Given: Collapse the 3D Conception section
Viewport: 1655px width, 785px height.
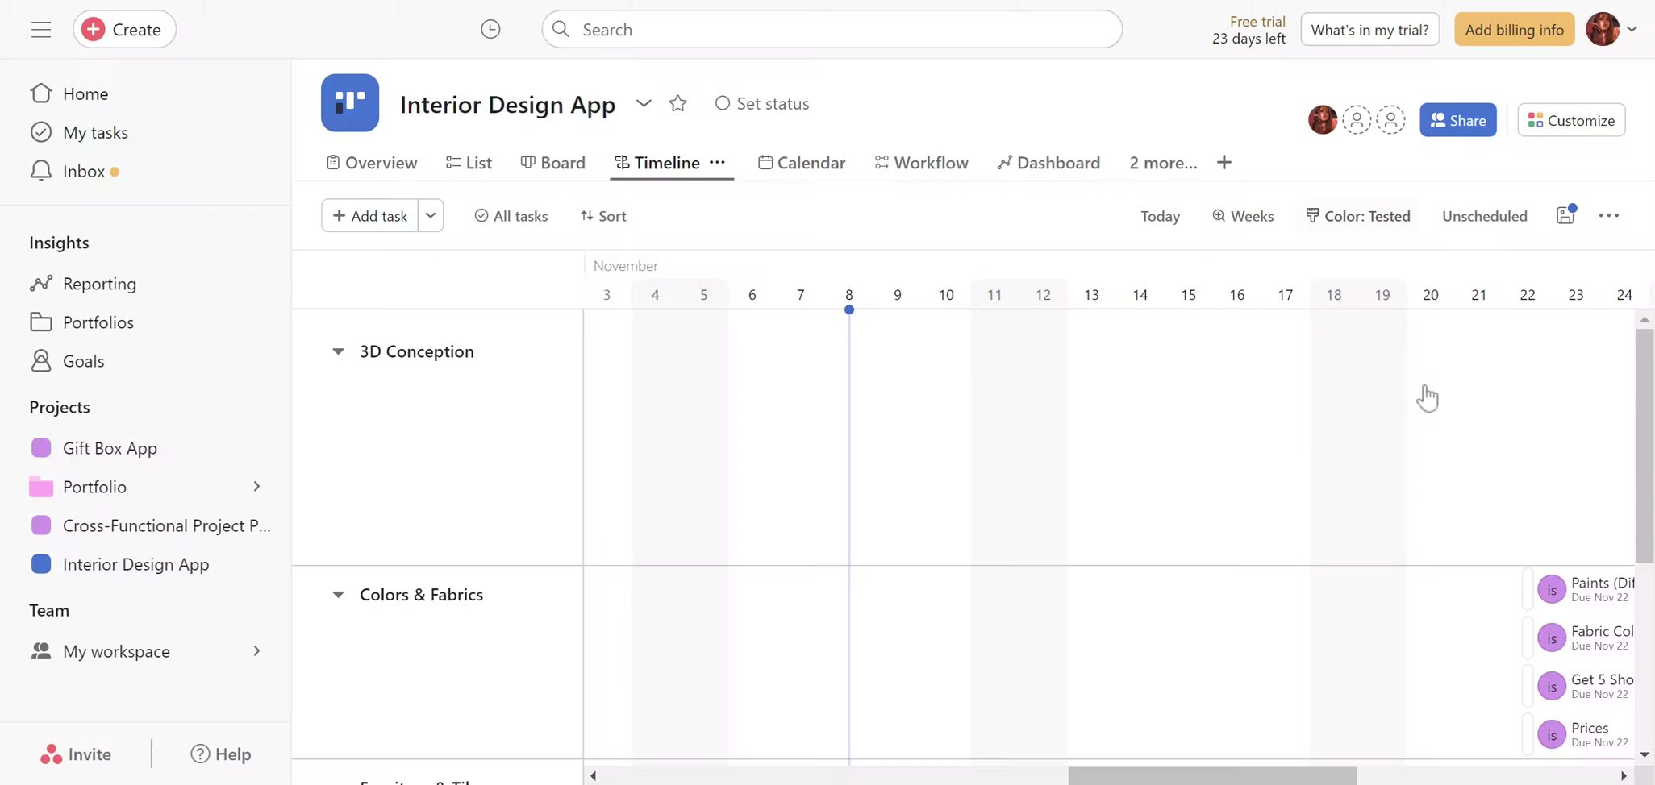Looking at the screenshot, I should 338,351.
